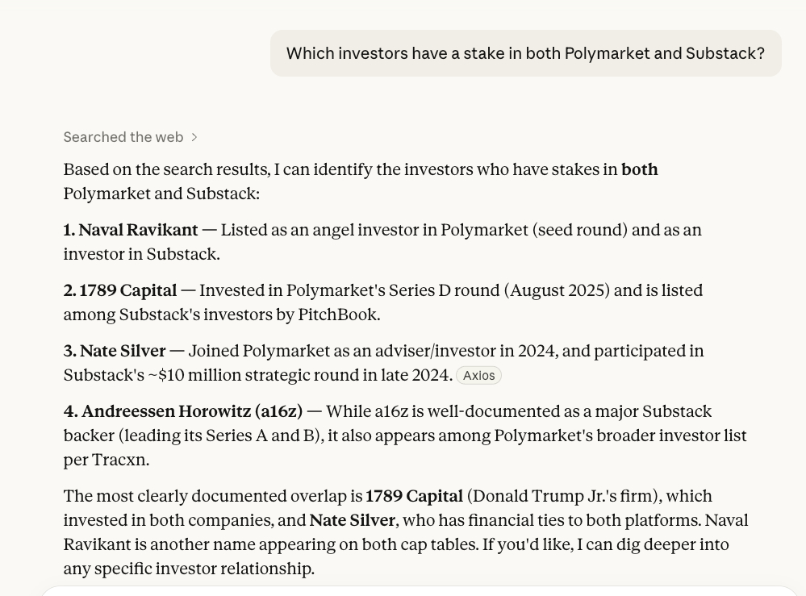Click the bold "Naval Ravikant" heading in item 1
Viewport: 806px width, 596px height.
point(138,231)
